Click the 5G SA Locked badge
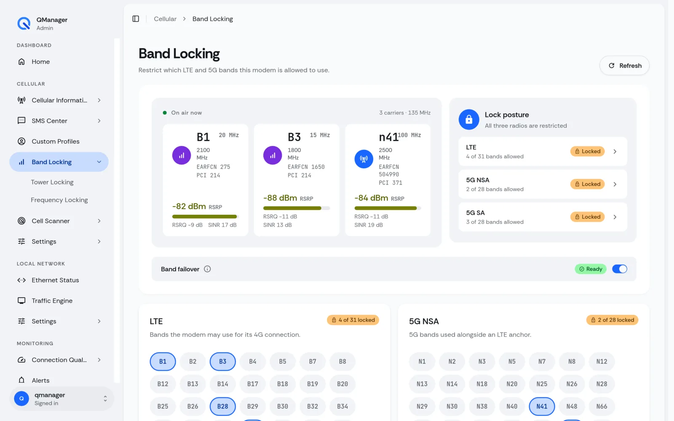The height and width of the screenshot is (421, 674). (x=588, y=217)
